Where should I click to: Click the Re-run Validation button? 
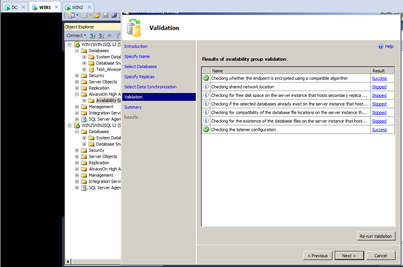click(376, 236)
